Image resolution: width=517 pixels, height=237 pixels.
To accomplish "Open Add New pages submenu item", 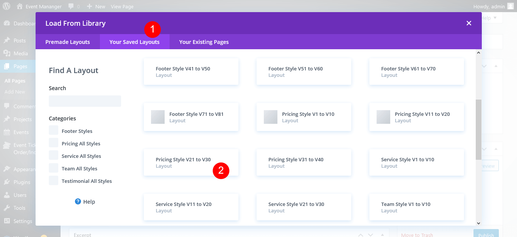I will [15, 92].
